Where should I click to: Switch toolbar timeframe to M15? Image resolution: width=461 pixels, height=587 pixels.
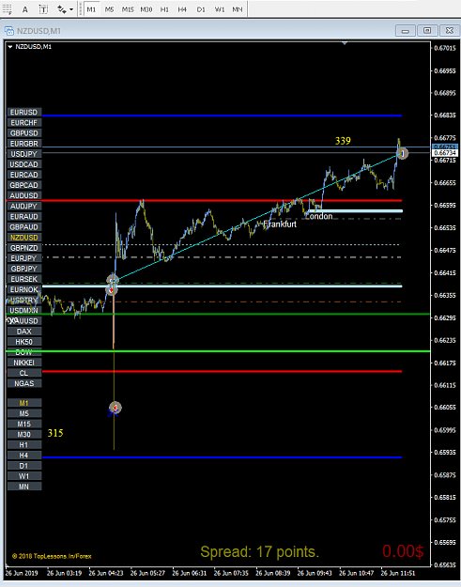(x=128, y=9)
